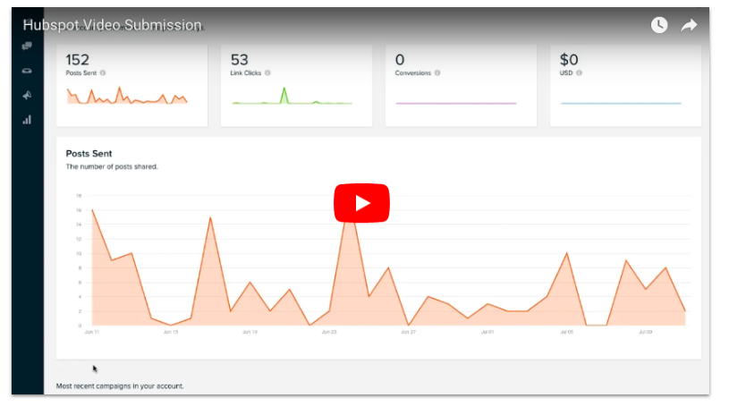Click the Link Clicks green sparkline
The height and width of the screenshot is (415, 729).
[x=292, y=96]
